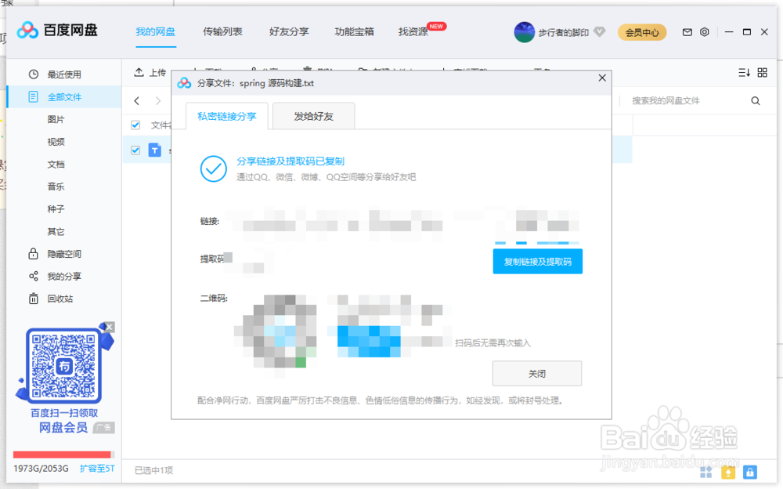Click the 隐藏空间 lock icon
This screenshot has width=783, height=489.
pyautogui.click(x=33, y=253)
